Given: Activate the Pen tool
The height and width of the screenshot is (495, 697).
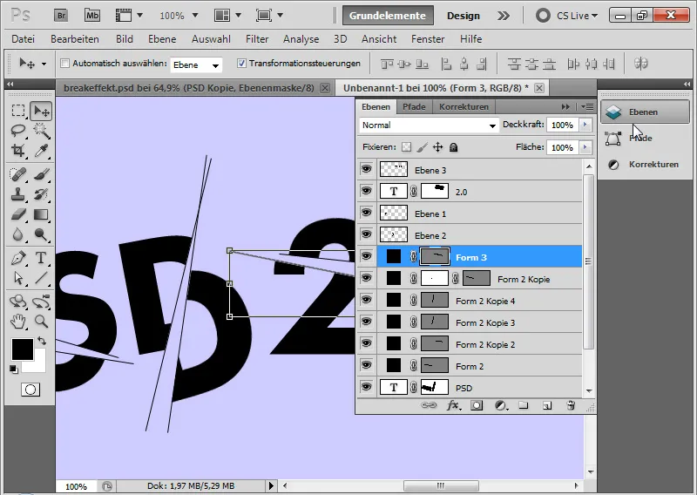Looking at the screenshot, I should coord(18,258).
